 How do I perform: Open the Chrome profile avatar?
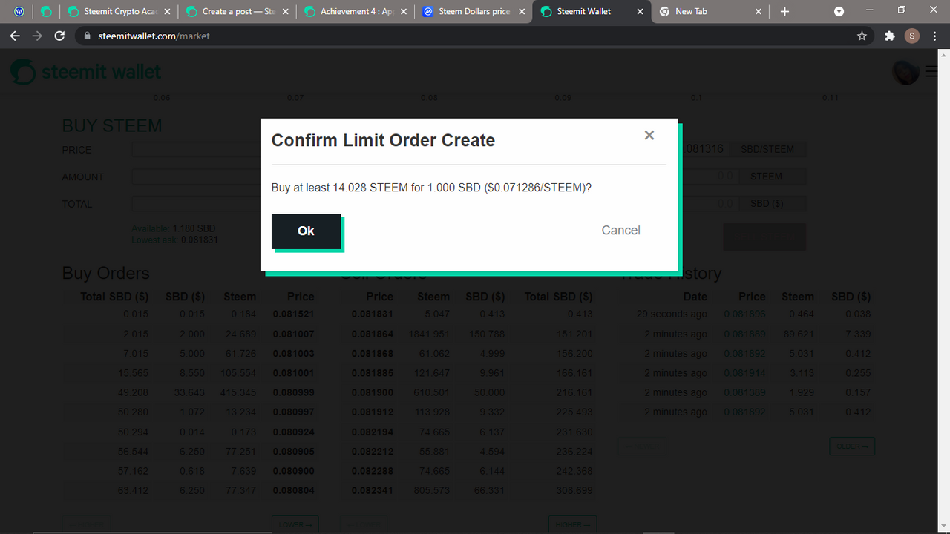coord(912,36)
